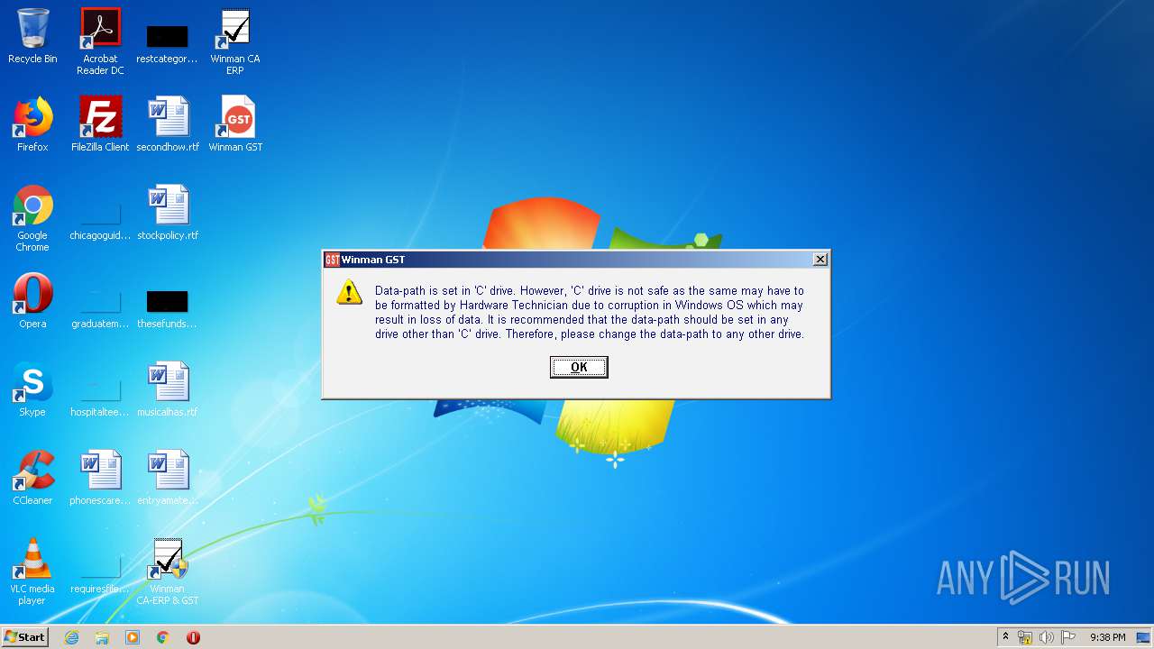1154x649 pixels.
Task: Select the graduatem... desktop item
Action: (x=100, y=307)
